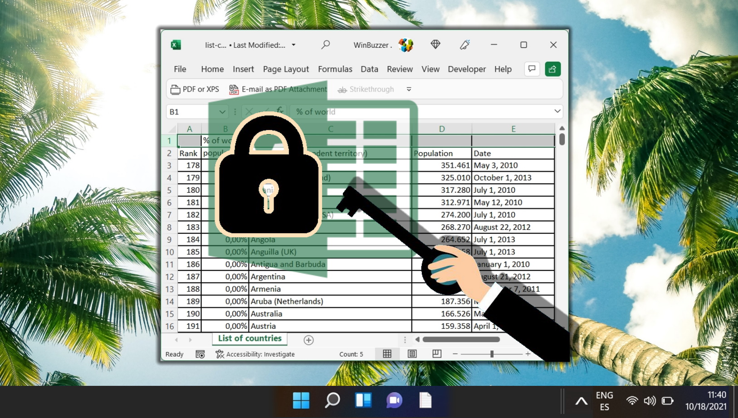Expand Customize Quick Access Toolbar arrow
This screenshot has height=418, width=738.
tap(409, 89)
